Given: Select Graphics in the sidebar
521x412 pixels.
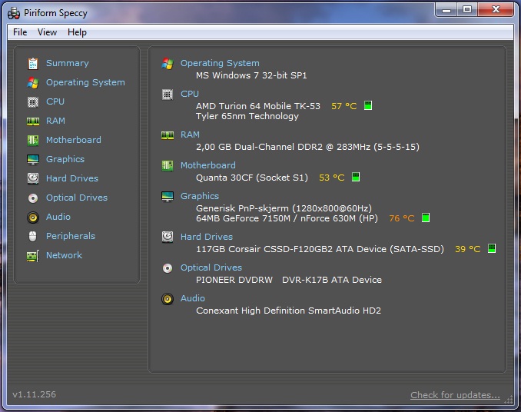Looking at the screenshot, I should coord(65,159).
